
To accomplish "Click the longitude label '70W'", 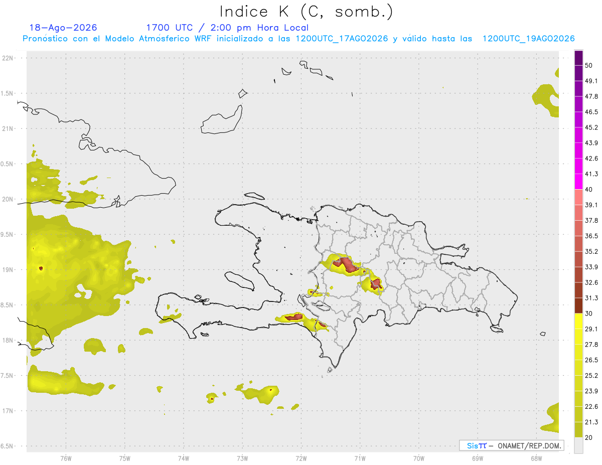I will (419, 459).
